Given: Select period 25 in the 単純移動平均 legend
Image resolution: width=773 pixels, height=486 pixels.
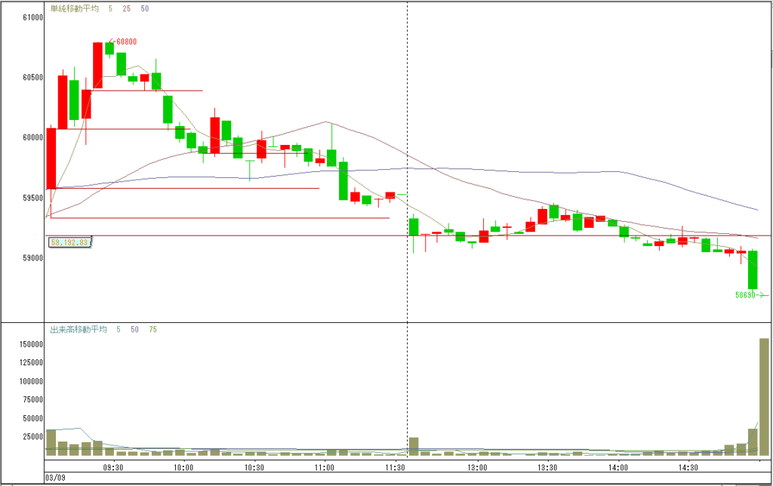Looking at the screenshot, I should (127, 8).
